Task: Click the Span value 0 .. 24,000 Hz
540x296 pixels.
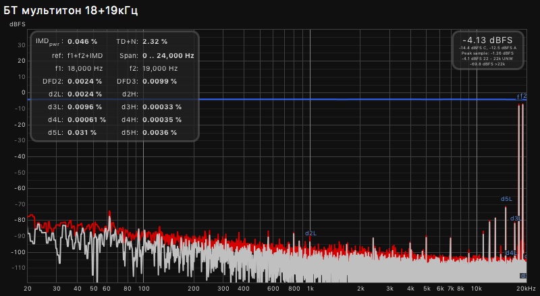Action: pyautogui.click(x=168, y=56)
